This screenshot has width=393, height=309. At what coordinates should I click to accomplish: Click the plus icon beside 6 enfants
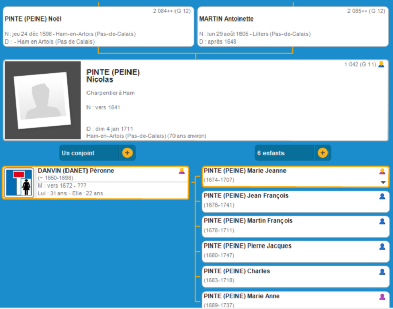(x=322, y=153)
